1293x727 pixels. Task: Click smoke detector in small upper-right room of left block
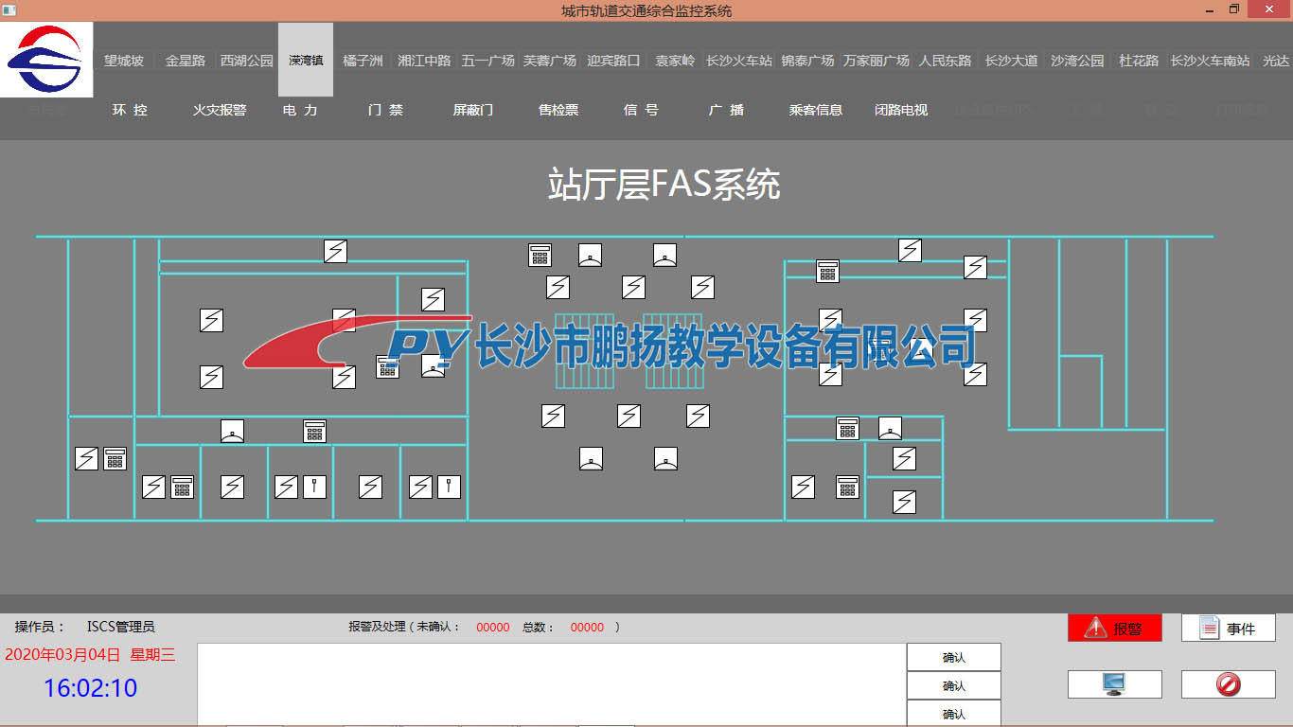pyautogui.click(x=433, y=299)
